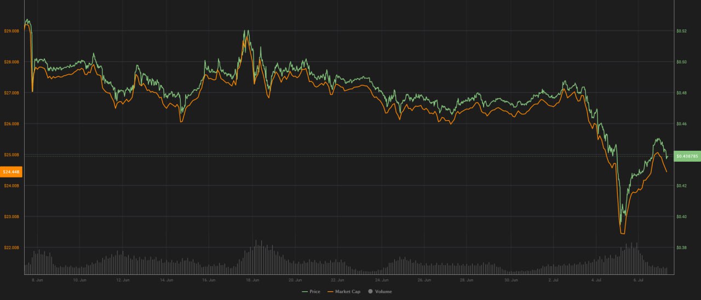Click the $22.00B market cap axis label

(11, 248)
